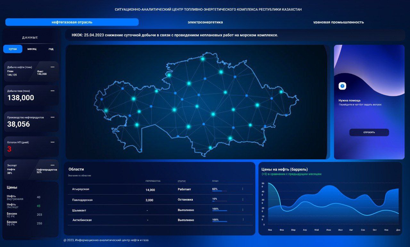Click Янв label on oil chart axis
This screenshot has width=410, height=247.
[x=270, y=230]
